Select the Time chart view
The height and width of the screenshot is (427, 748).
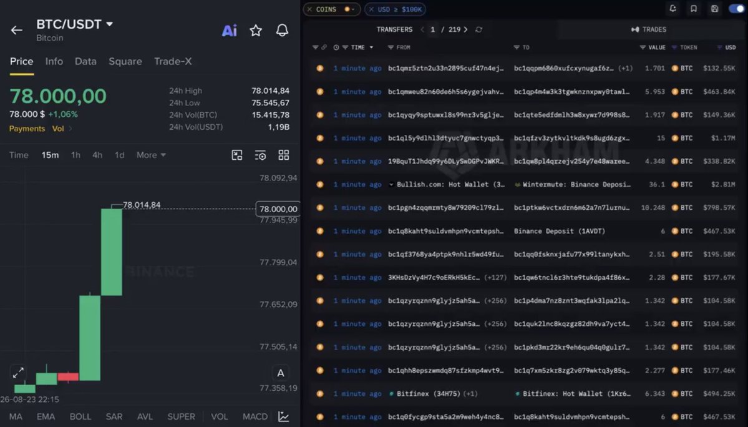pyautogui.click(x=19, y=155)
